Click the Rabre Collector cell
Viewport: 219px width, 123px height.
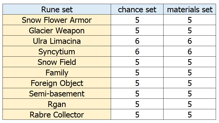coord(57,114)
